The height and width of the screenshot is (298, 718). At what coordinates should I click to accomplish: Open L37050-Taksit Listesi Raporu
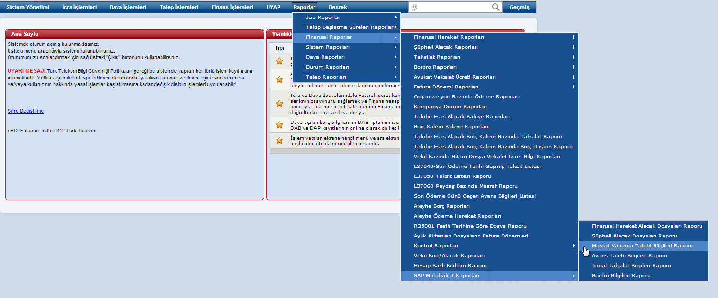pyautogui.click(x=489, y=176)
